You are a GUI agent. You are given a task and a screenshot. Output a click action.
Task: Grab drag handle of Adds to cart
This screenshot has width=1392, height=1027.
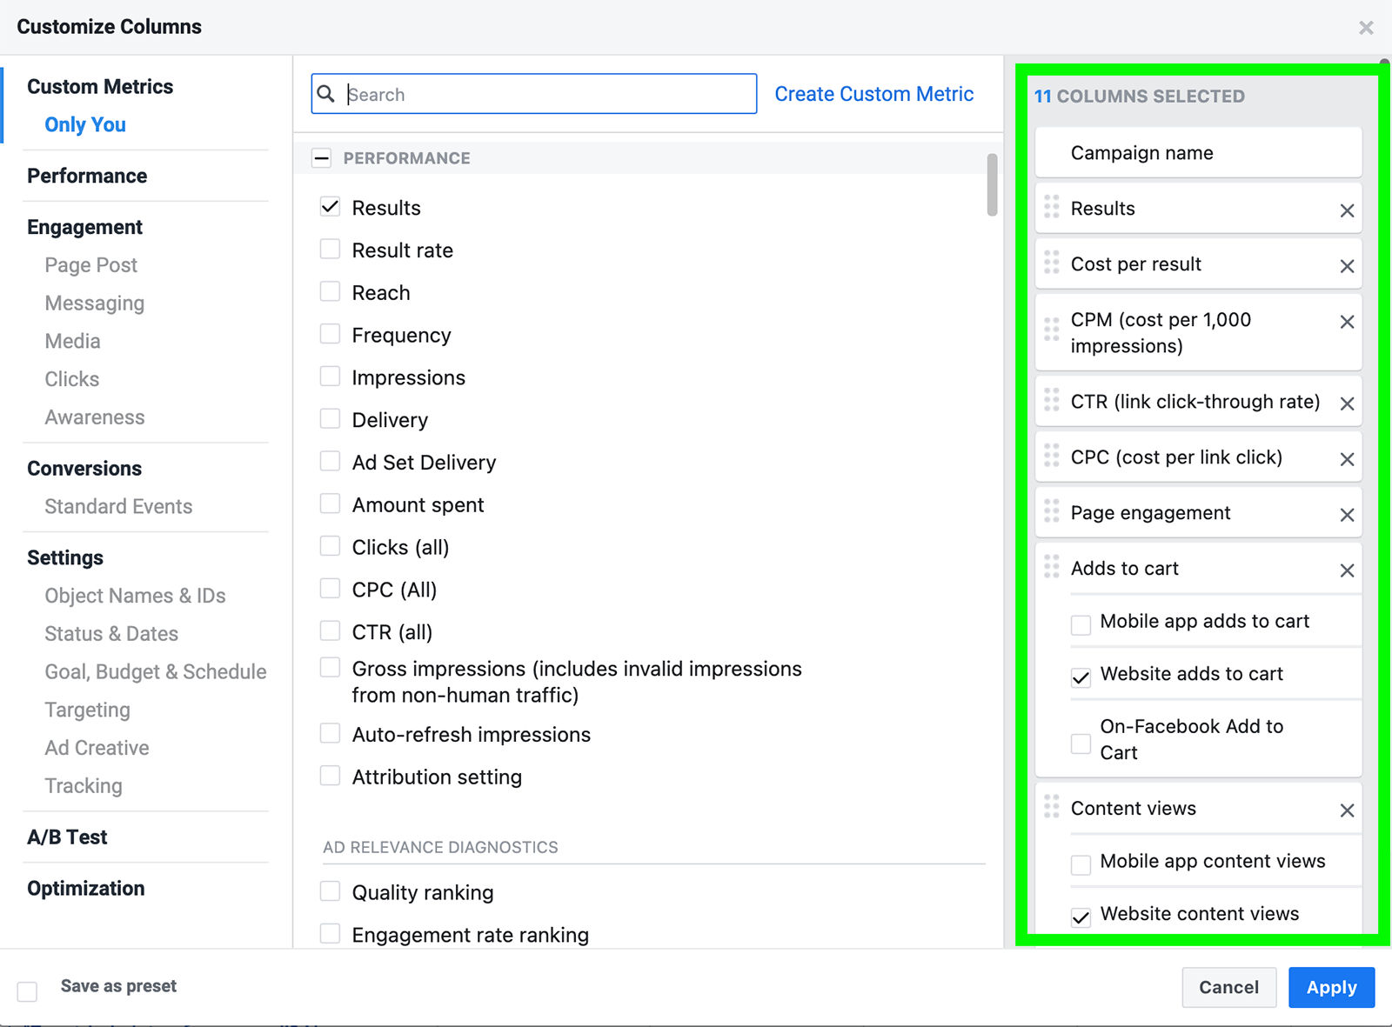click(x=1052, y=567)
